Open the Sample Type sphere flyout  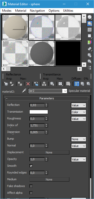(90, 17)
